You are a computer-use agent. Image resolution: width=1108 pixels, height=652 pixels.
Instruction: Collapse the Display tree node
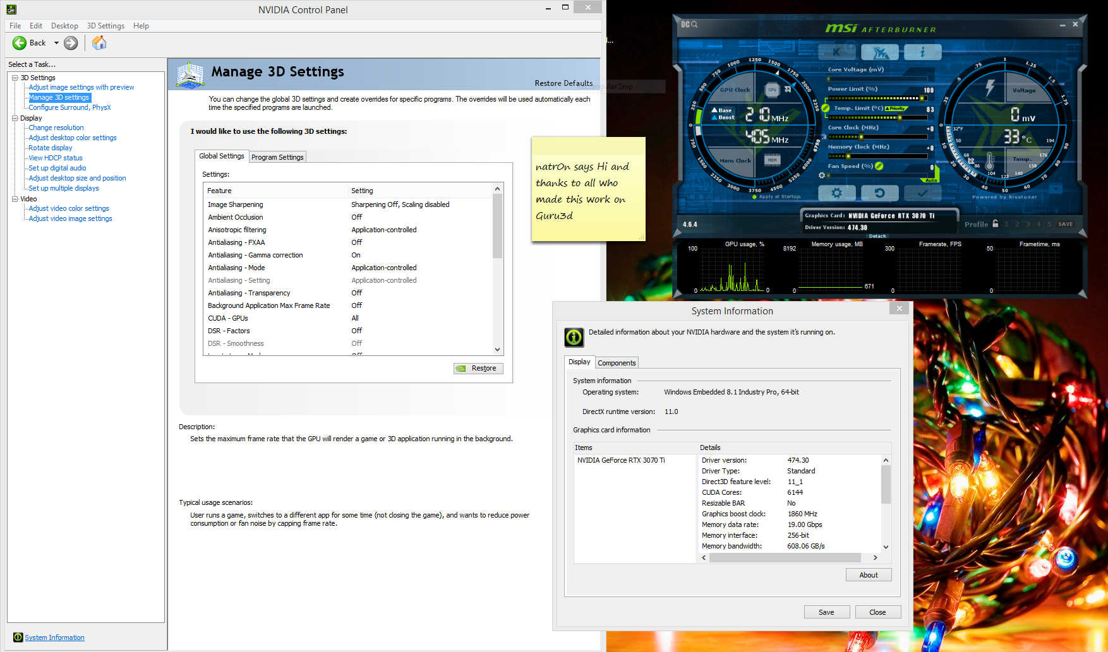coord(15,118)
